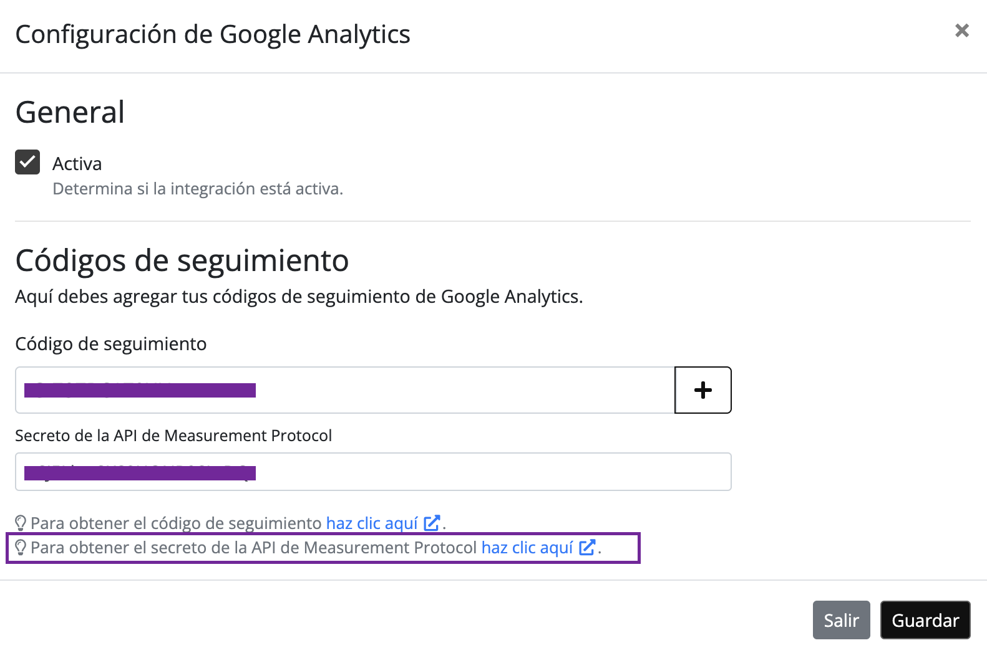Click the 'Configuración de Google Analytics' title
This screenshot has height=653, width=987.
(x=213, y=34)
